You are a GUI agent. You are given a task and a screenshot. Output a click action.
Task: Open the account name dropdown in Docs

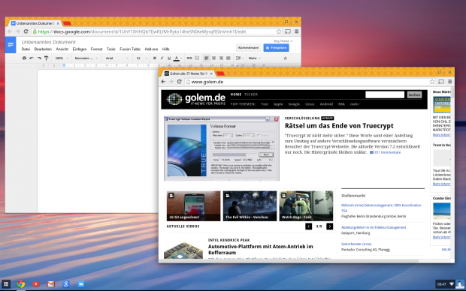[x=283, y=41]
